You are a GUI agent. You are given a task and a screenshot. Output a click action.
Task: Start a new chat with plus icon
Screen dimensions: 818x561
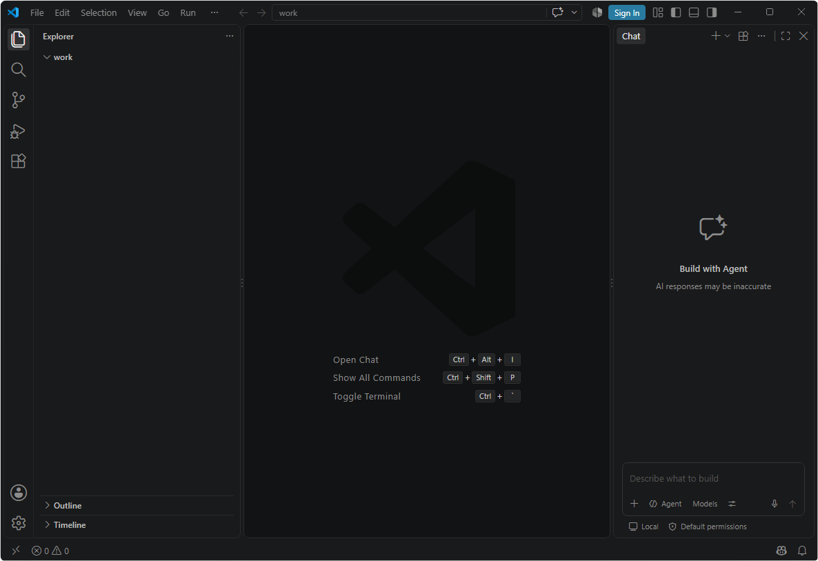716,35
